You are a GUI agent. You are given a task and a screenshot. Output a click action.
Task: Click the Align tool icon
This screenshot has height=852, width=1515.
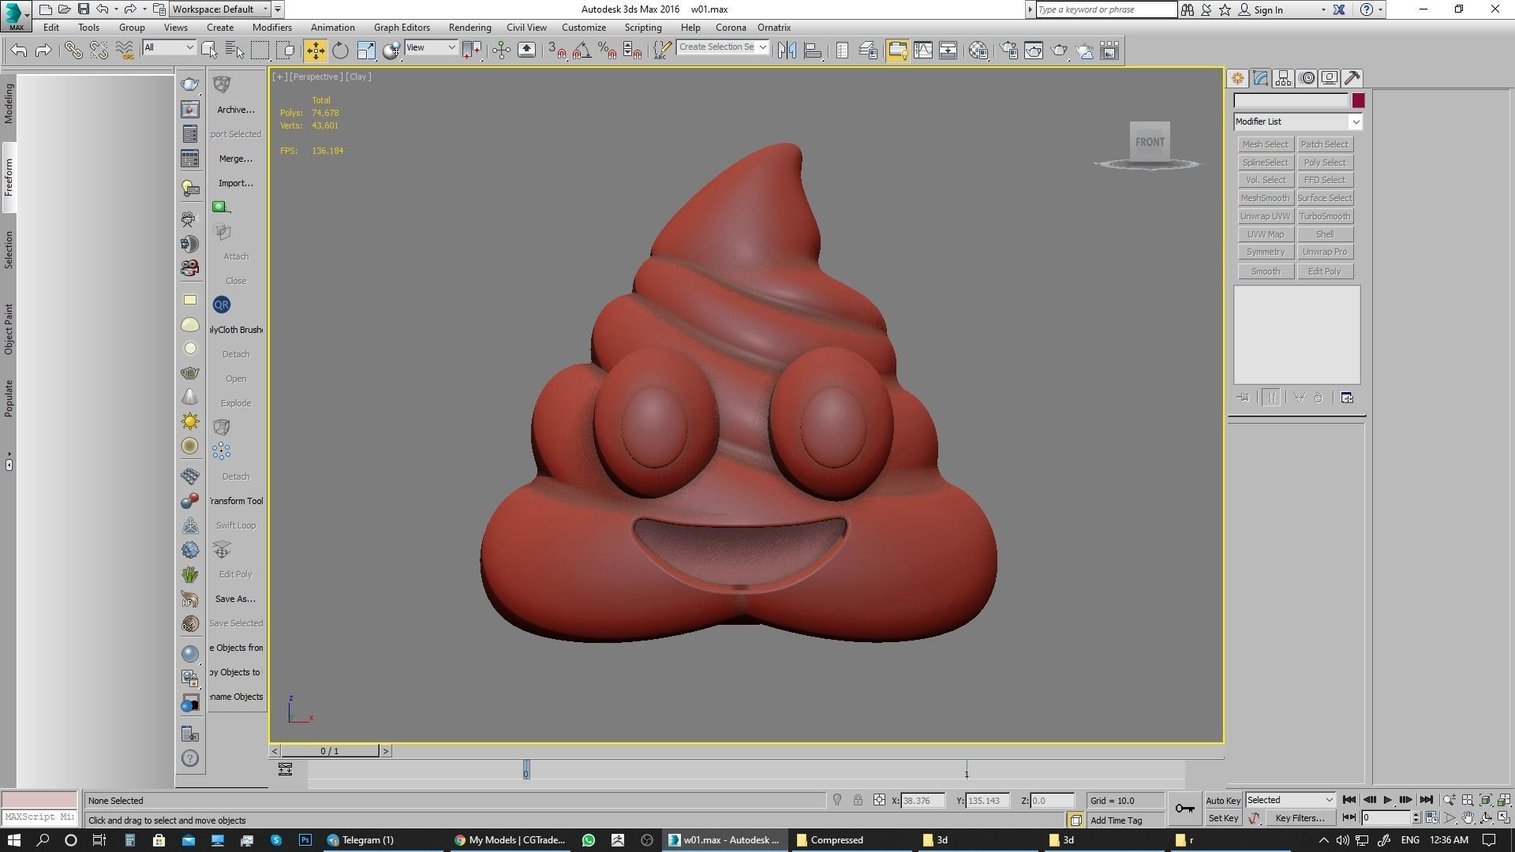point(813,50)
